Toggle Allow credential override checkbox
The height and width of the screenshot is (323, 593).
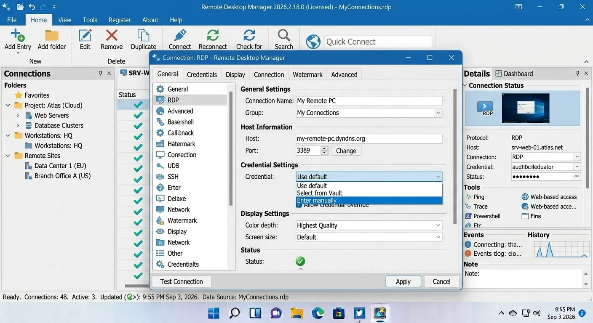click(x=299, y=205)
